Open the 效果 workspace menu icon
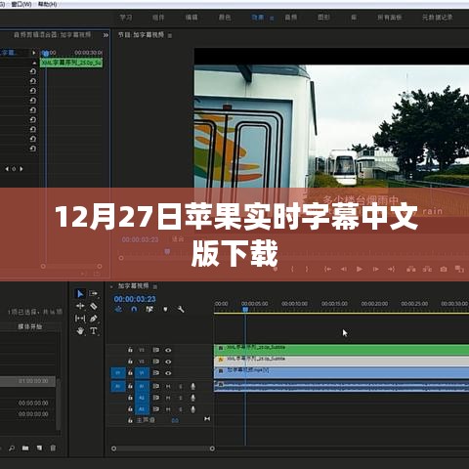Screen dimensions: 469x469 point(272,19)
